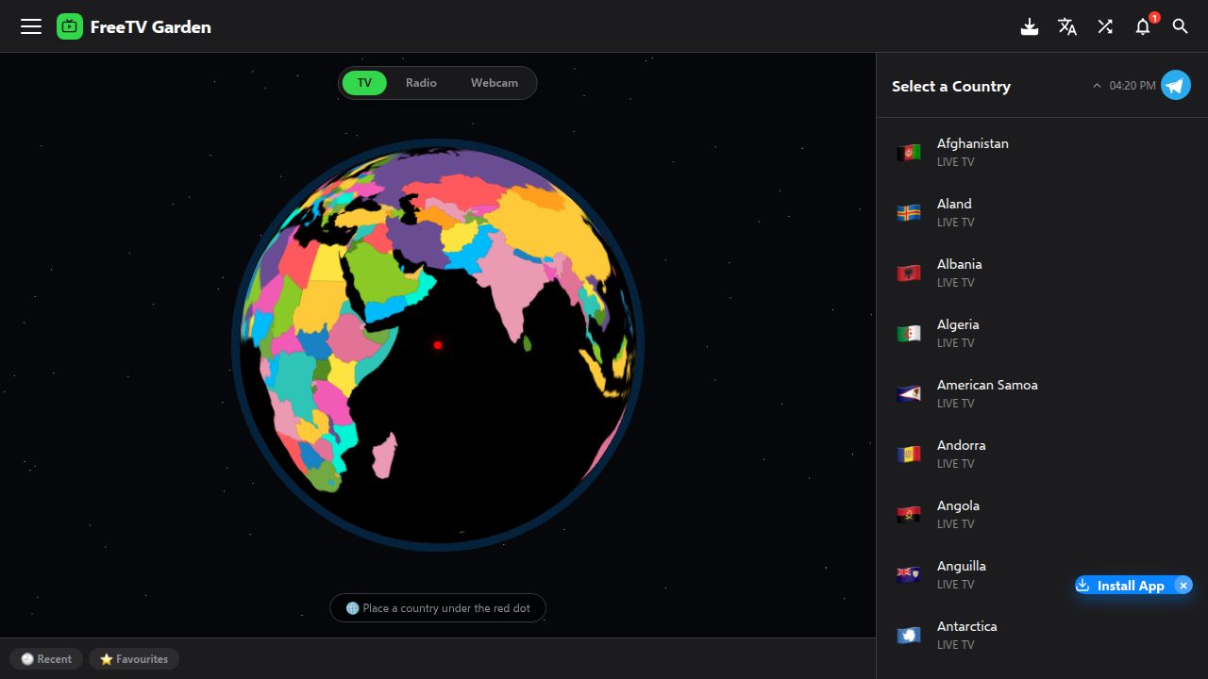The width and height of the screenshot is (1208, 679).
Task: Click the shuffle random channel icon
Action: [x=1105, y=26]
